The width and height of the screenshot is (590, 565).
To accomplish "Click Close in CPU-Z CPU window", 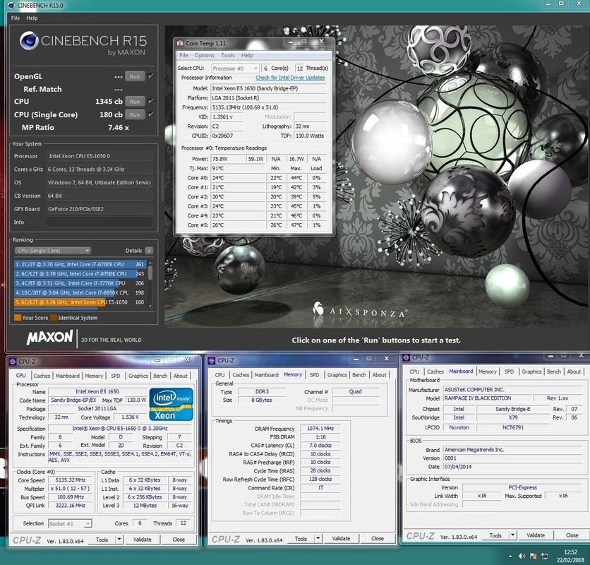I will pos(179,540).
